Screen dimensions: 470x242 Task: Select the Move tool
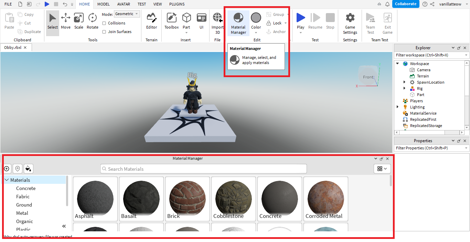pyautogui.click(x=65, y=22)
